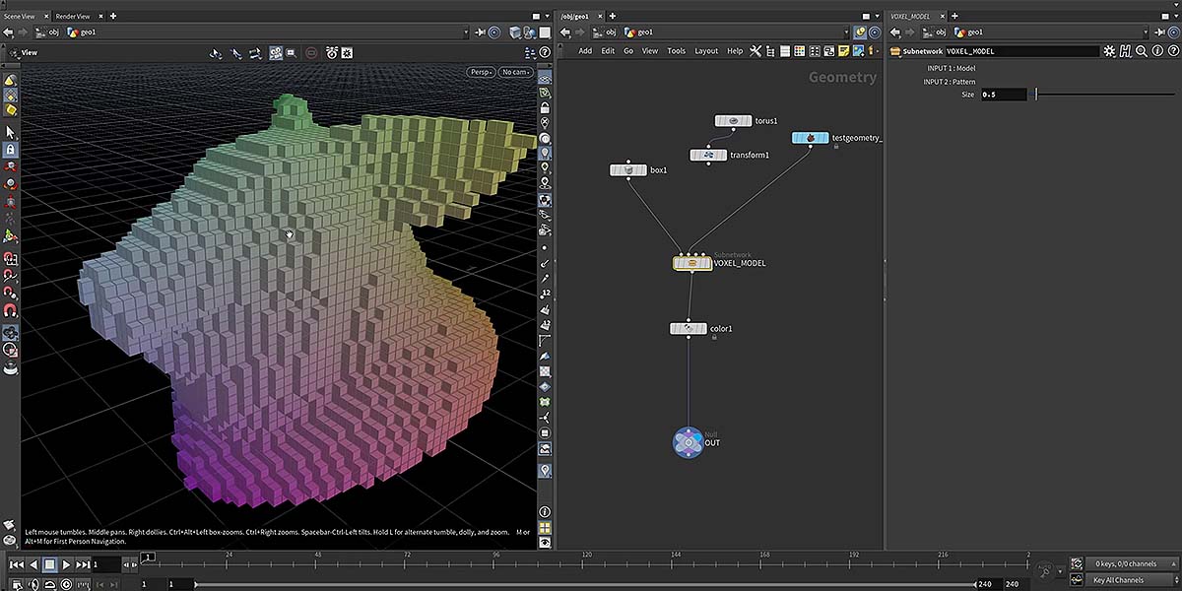Image resolution: width=1182 pixels, height=591 pixels.
Task: Open the keys and channels dropdown
Action: [x=1133, y=564]
